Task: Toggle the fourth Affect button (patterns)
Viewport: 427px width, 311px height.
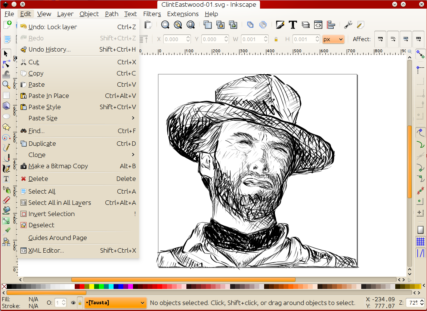Action: (418, 39)
